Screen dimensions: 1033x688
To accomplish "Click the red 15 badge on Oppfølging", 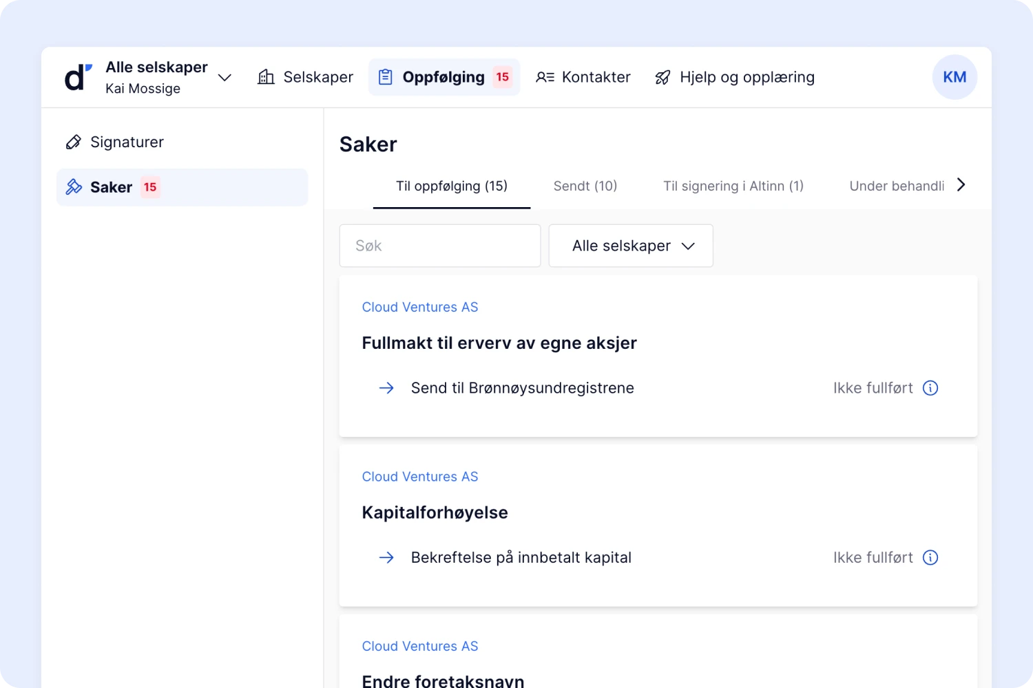I will pos(503,77).
